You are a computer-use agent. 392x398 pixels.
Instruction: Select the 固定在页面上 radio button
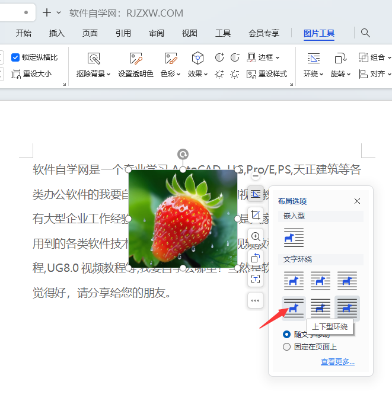(286, 346)
